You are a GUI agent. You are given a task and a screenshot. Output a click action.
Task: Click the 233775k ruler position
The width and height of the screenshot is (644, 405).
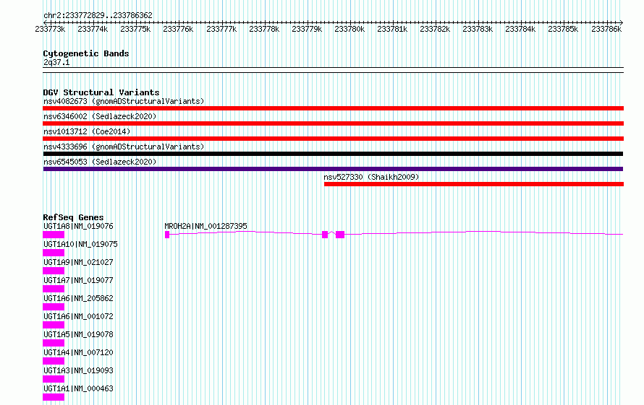[x=135, y=29]
